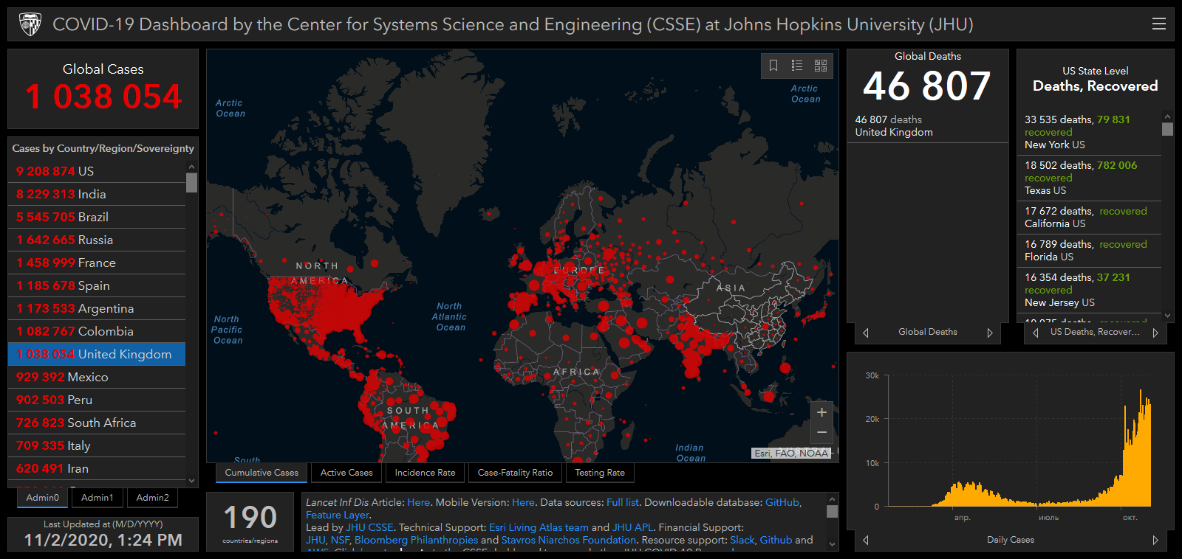
Task: Select France in the country list
Action: [x=97, y=263]
